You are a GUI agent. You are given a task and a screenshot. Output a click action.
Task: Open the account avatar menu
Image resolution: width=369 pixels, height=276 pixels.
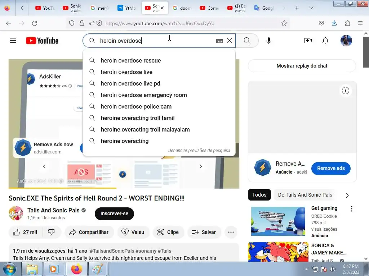click(346, 41)
